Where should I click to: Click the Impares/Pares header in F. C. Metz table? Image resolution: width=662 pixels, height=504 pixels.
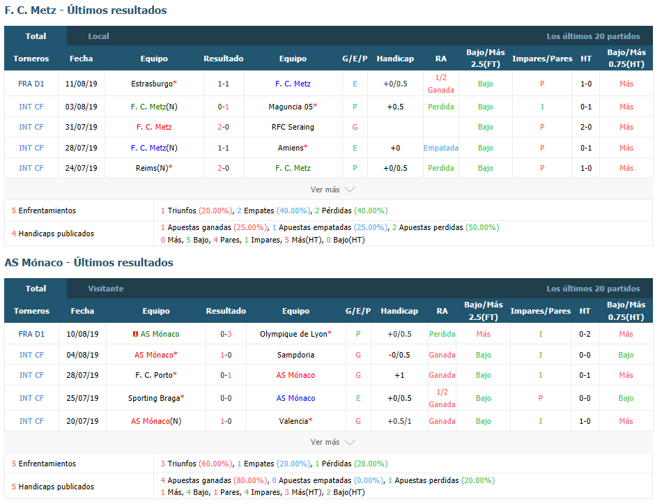point(542,59)
